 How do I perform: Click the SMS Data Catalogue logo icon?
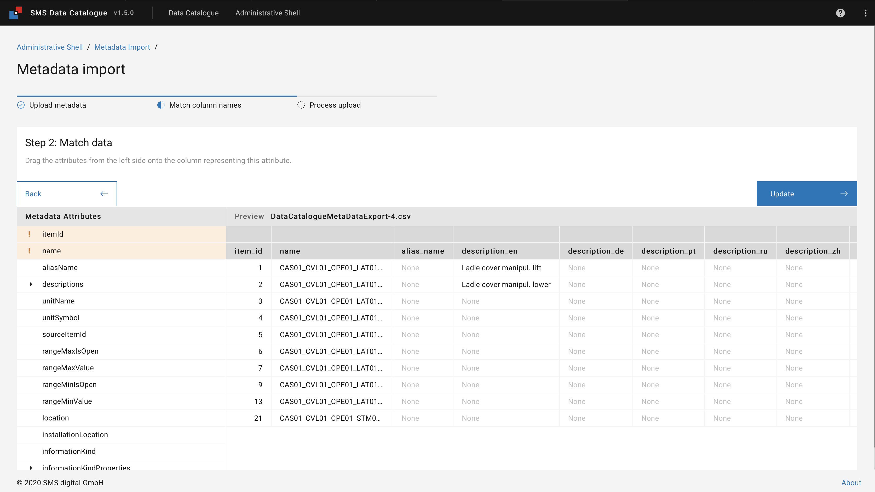16,13
